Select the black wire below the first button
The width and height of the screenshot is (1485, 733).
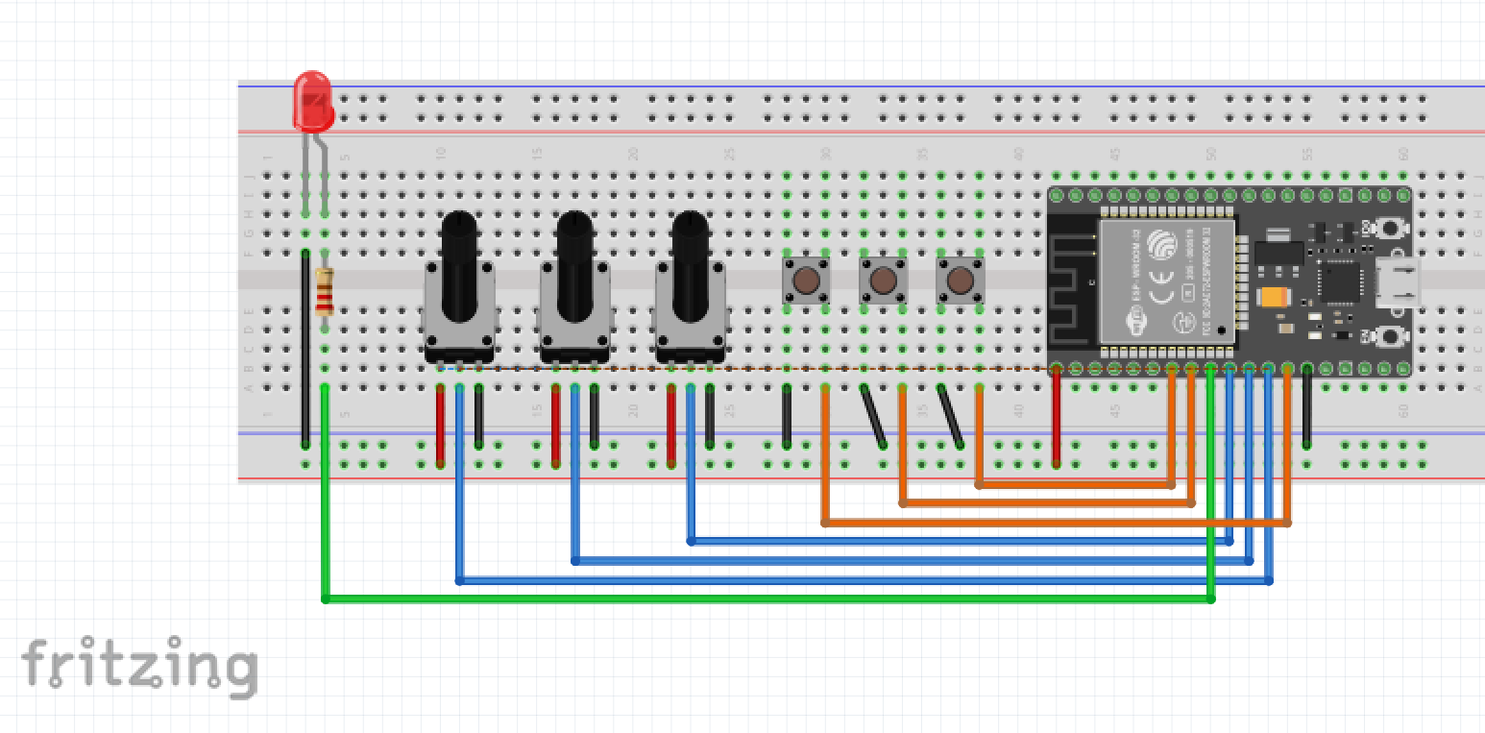pos(787,416)
